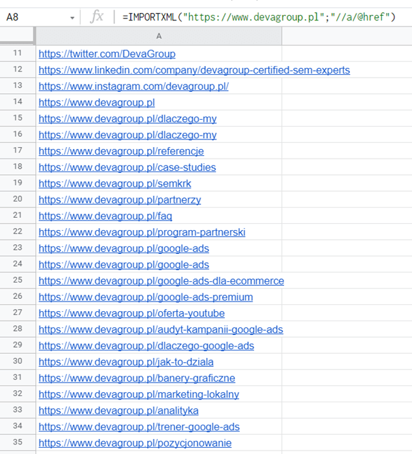Click the audyt-kampanii-google-ads link

[x=161, y=330]
